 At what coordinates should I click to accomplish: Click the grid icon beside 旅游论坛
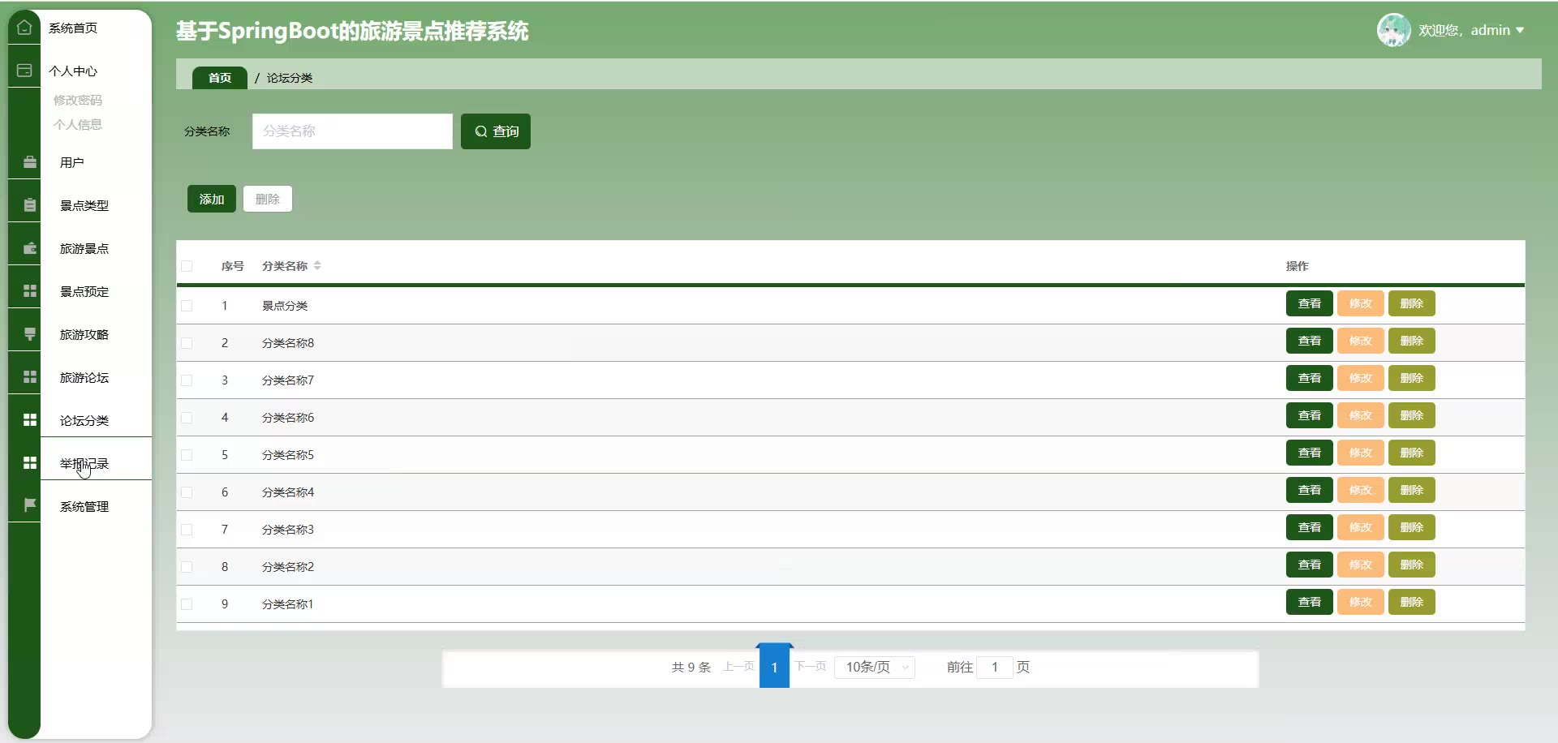point(30,377)
